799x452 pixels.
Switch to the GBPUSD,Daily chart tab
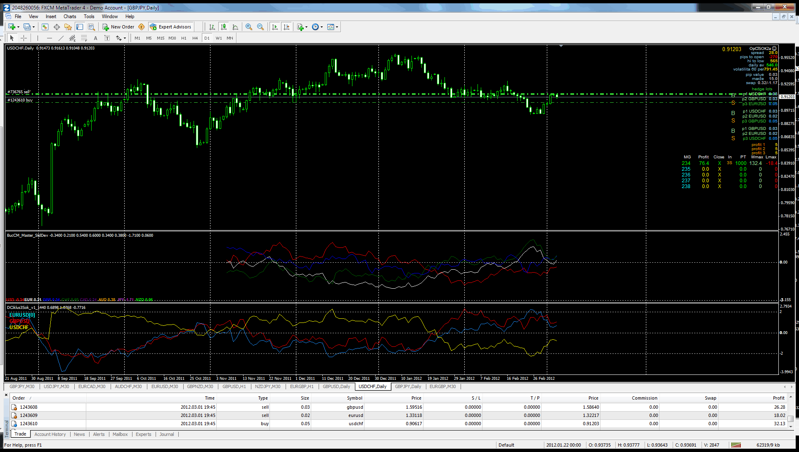(x=336, y=386)
